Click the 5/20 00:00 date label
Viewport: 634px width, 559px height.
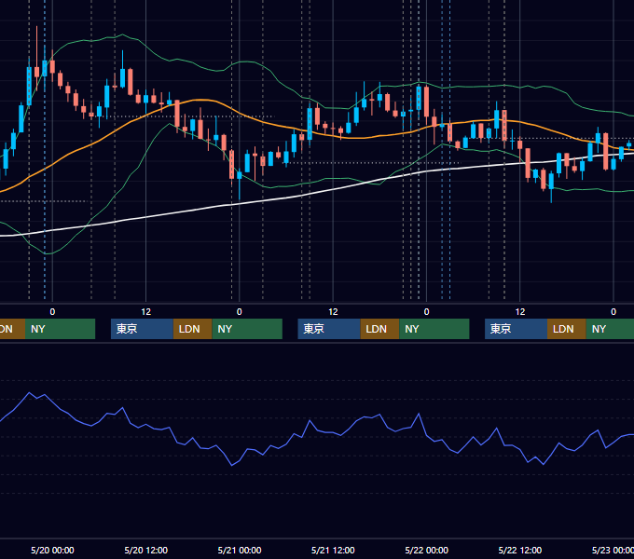(x=52, y=550)
